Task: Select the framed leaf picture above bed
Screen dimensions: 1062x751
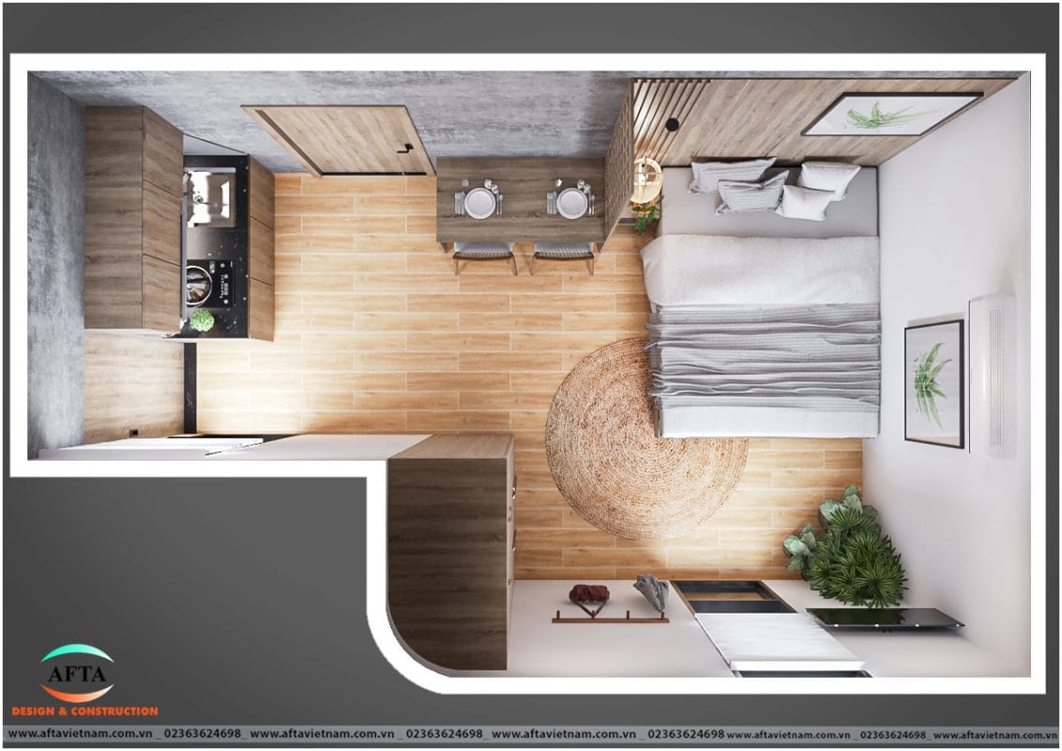Action: click(891, 115)
